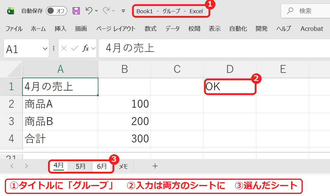
Task: Click the formula bar resize dots handle
Action: pos(54,49)
